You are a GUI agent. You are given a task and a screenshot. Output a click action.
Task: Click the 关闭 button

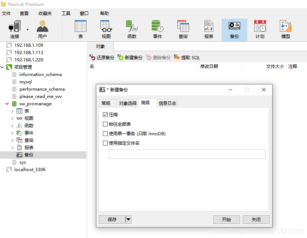(x=256, y=219)
